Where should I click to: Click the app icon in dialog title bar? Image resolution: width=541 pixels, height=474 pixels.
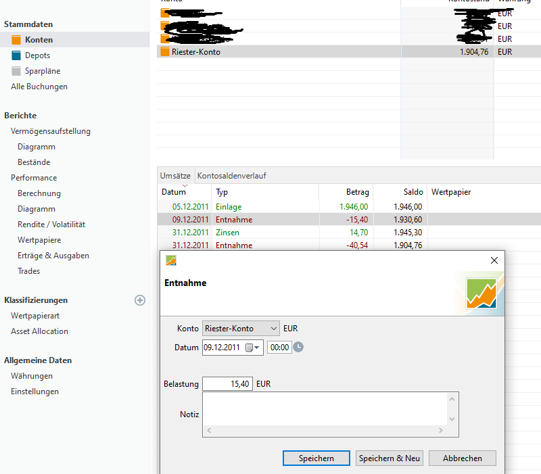click(171, 260)
